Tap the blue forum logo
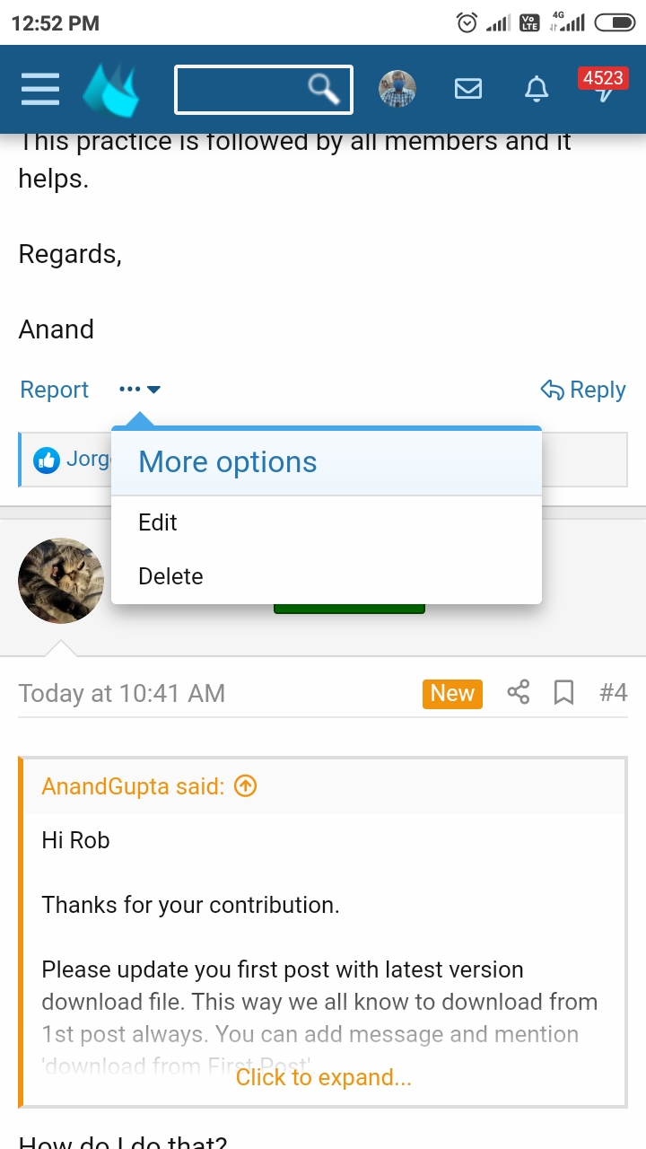This screenshot has height=1149, width=646. 111,90
